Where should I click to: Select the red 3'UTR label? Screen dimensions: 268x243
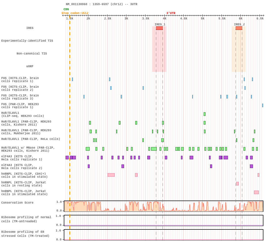pos(171,13)
